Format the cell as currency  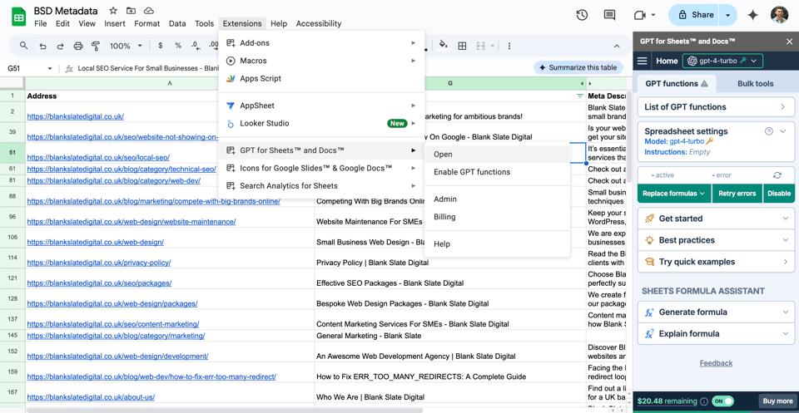(x=161, y=46)
